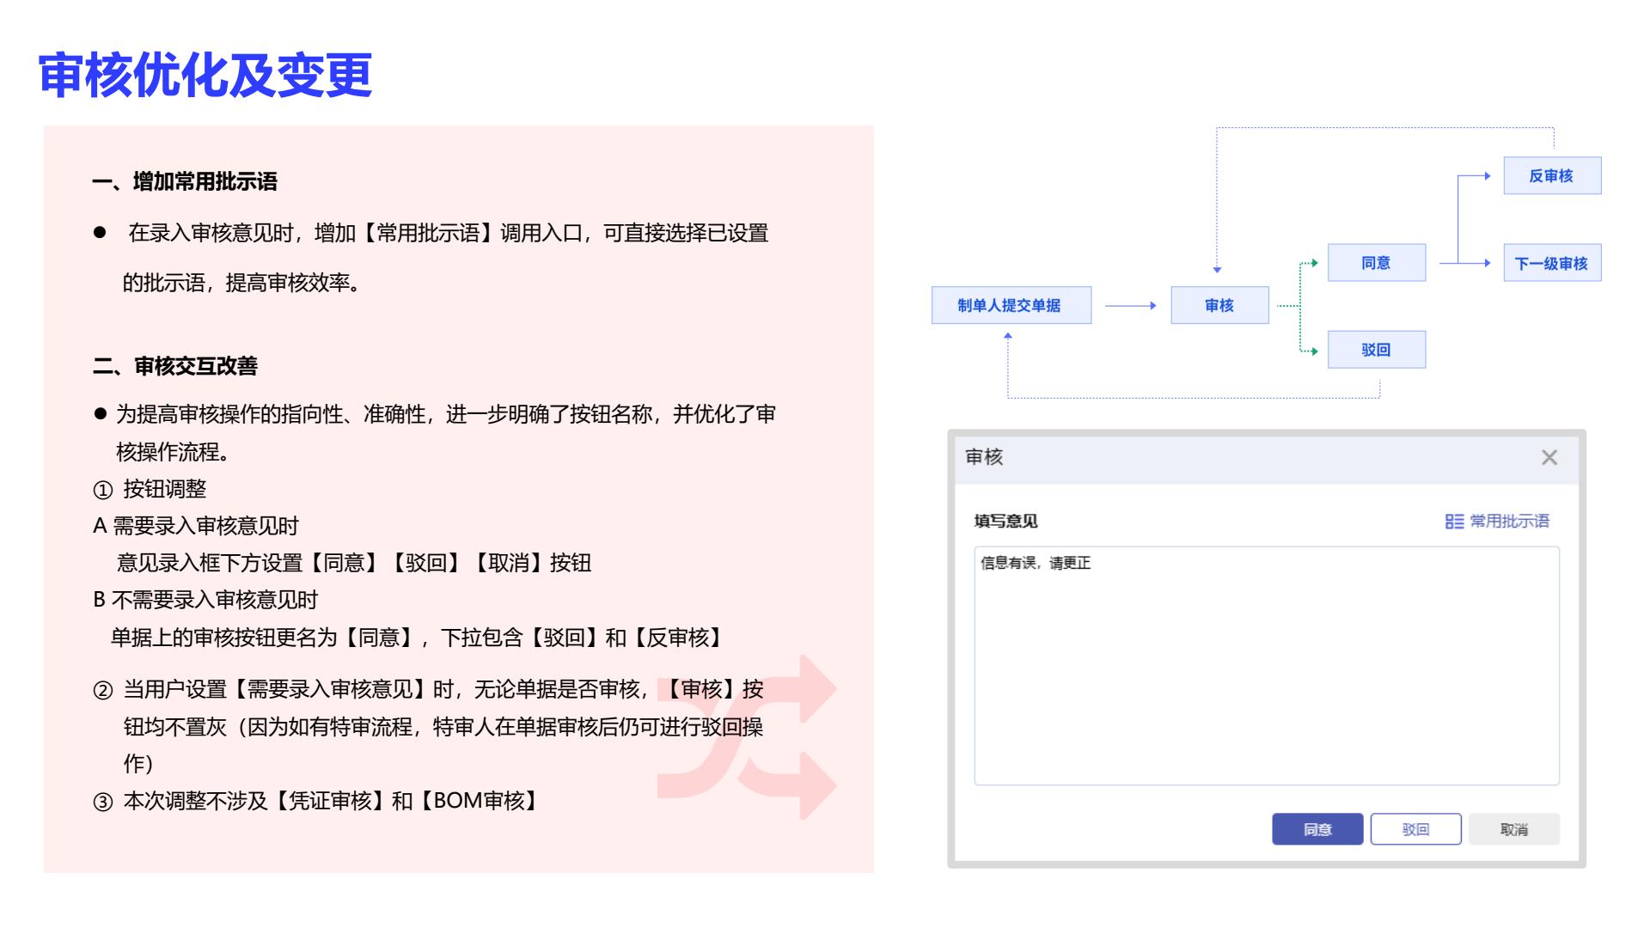Click the 一、增加常用批示语 heading

(x=185, y=182)
